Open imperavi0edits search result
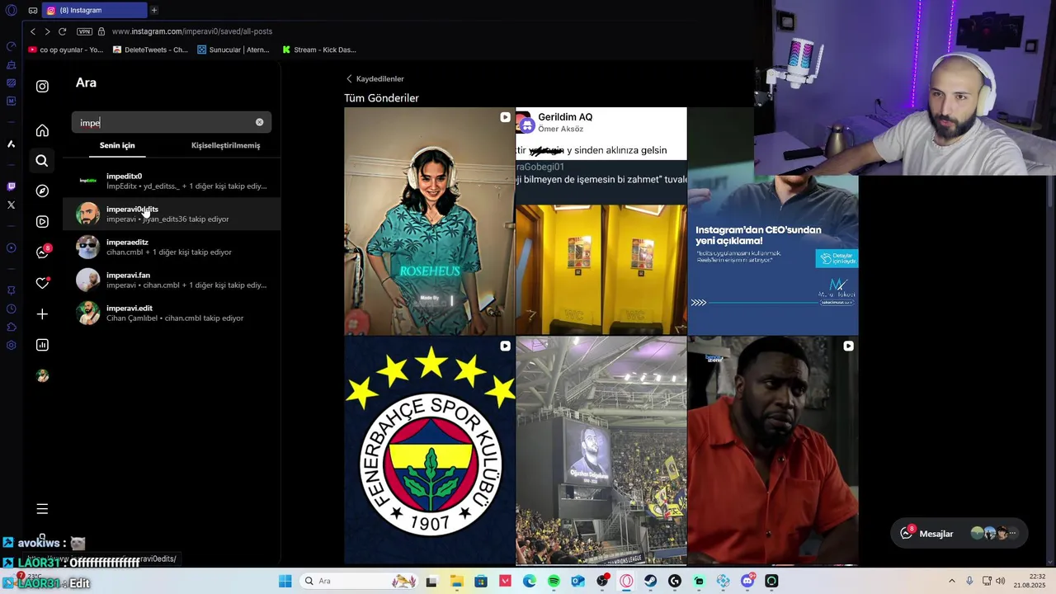Viewport: 1056px width, 594px height. pos(172,214)
